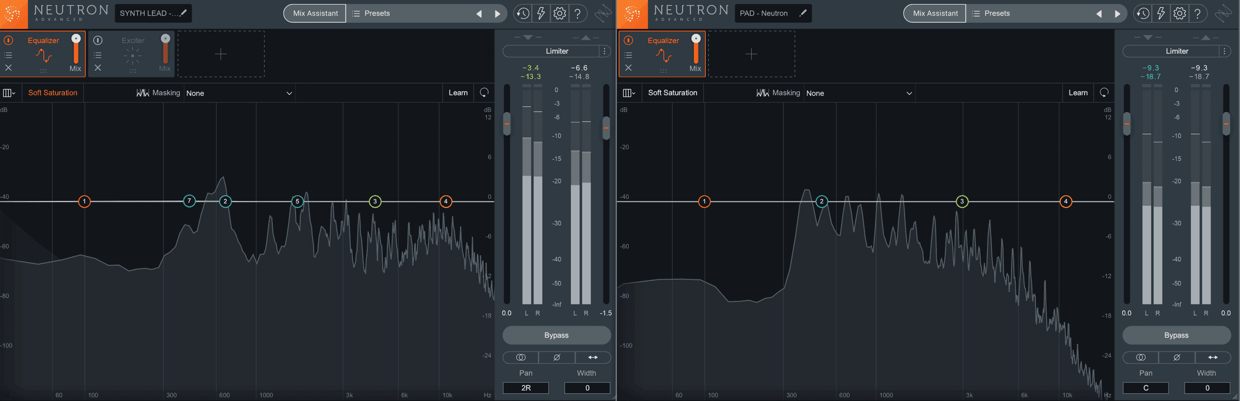The image size is (1240, 401).
Task: Open EQ view options dropdown in PAD window
Action: point(629,93)
